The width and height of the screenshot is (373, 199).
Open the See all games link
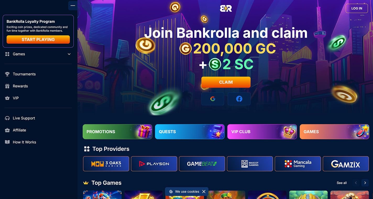tap(342, 183)
